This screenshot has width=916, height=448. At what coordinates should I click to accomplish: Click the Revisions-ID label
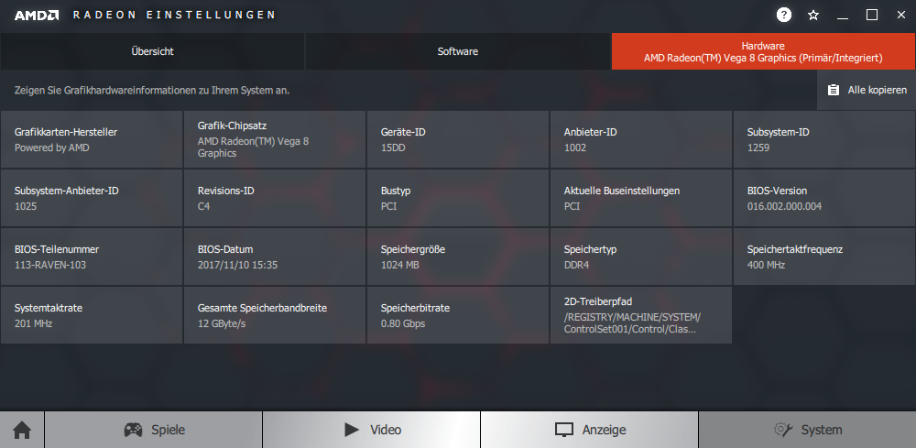pos(225,191)
